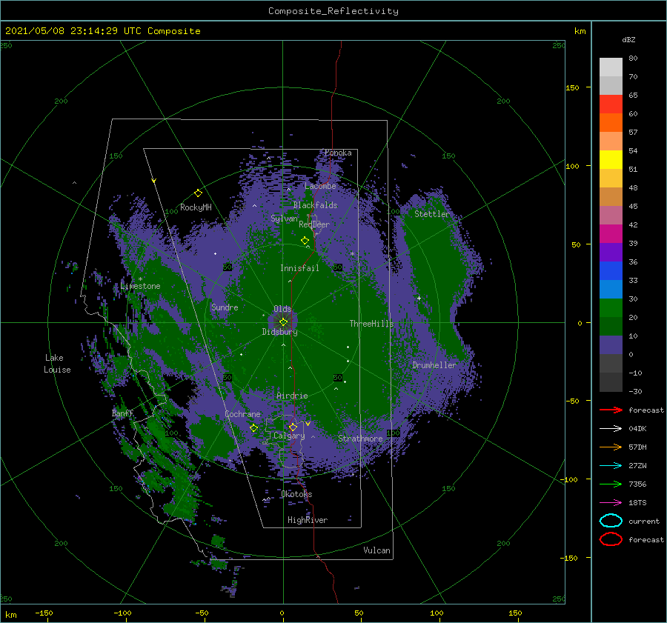The width and height of the screenshot is (667, 623).
Task: Click the ThreeHills label
Action: [x=371, y=324]
